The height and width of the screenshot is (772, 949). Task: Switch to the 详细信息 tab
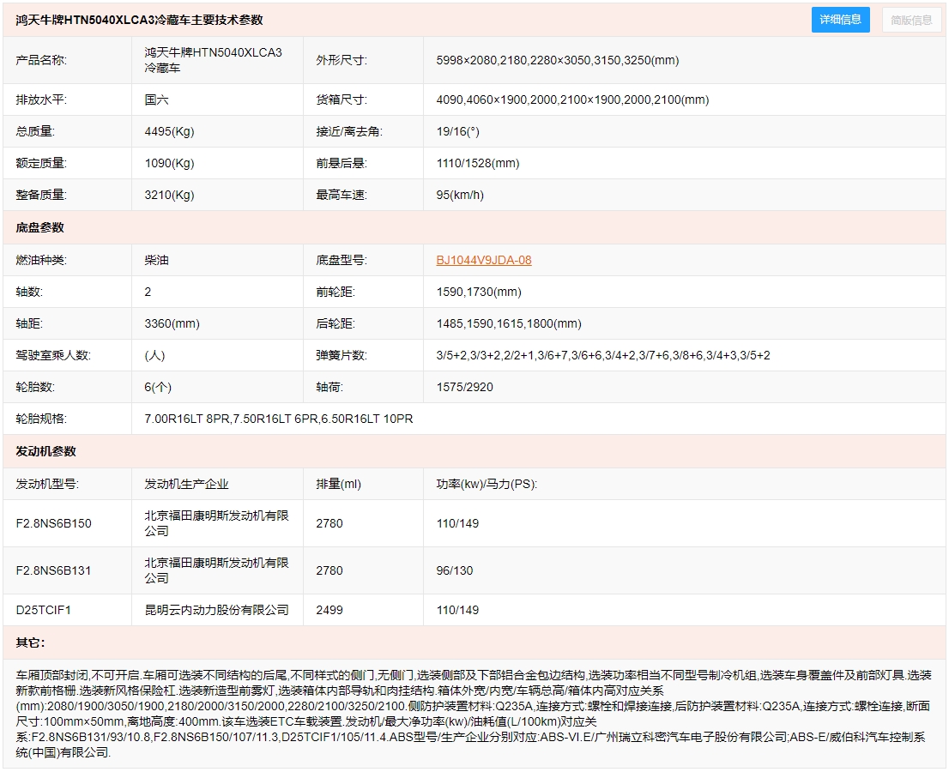[840, 20]
